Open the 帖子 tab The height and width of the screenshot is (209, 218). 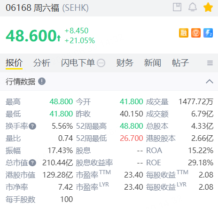tap(180, 63)
